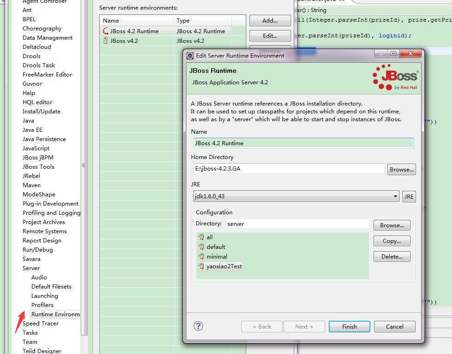Click the JRE button beside the dropdown
Image resolution: width=452 pixels, height=354 pixels.
(409, 196)
